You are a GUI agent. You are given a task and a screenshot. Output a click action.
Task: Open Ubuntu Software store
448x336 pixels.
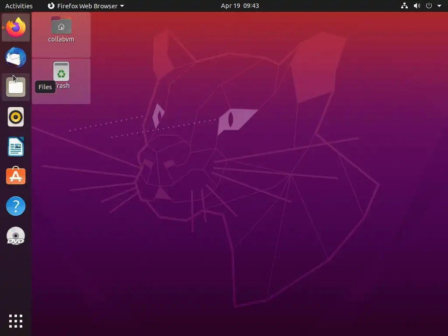coord(16,176)
